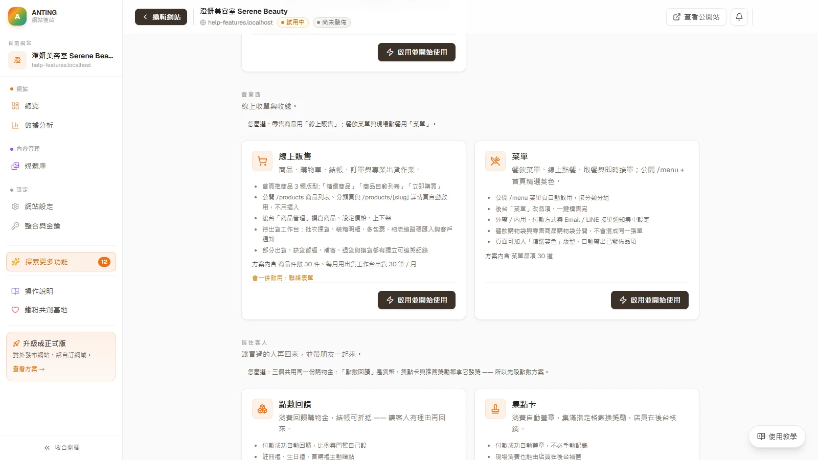Go to 媒體庫 media library
The height and width of the screenshot is (460, 818).
pyautogui.click(x=61, y=166)
